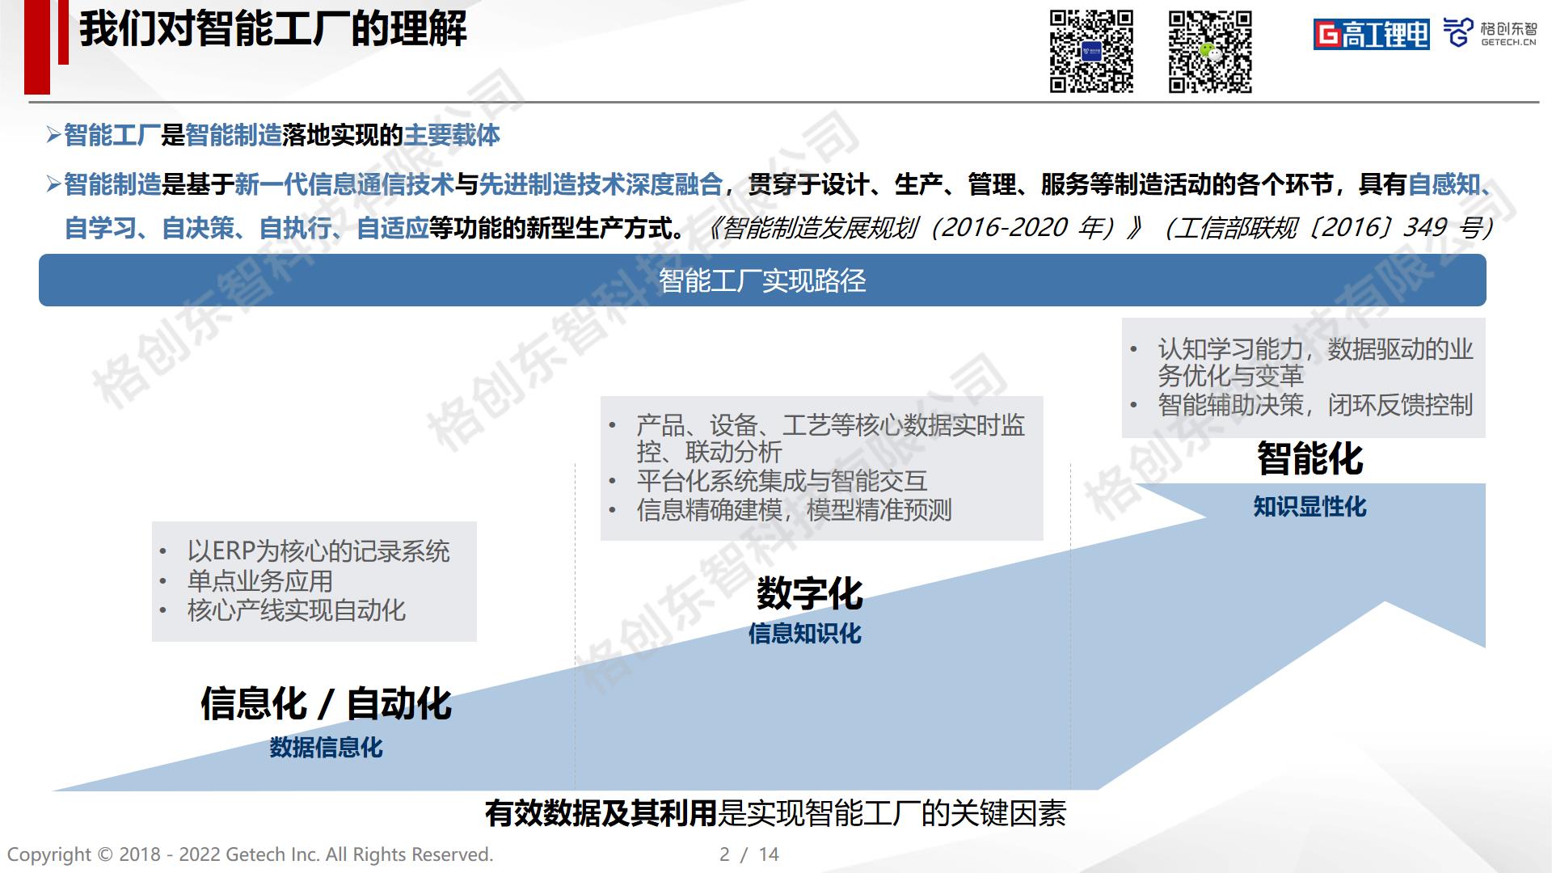Click the arrow bullet before 智能制造是基于
Screen dimensions: 1552x873
[x=53, y=185]
